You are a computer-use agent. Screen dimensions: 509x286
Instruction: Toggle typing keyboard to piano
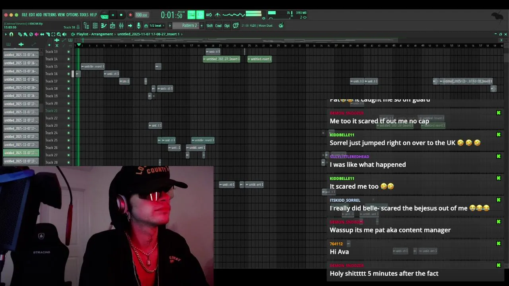pos(191,15)
